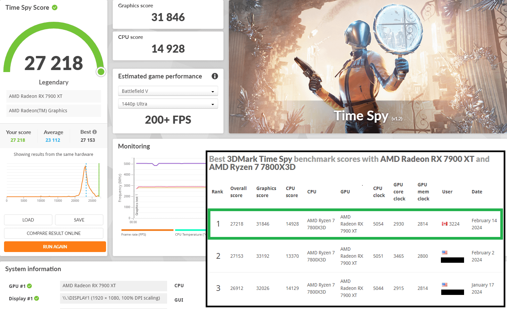Click CPU clock 5054 value
The width and height of the screenshot is (507, 309).
click(378, 224)
